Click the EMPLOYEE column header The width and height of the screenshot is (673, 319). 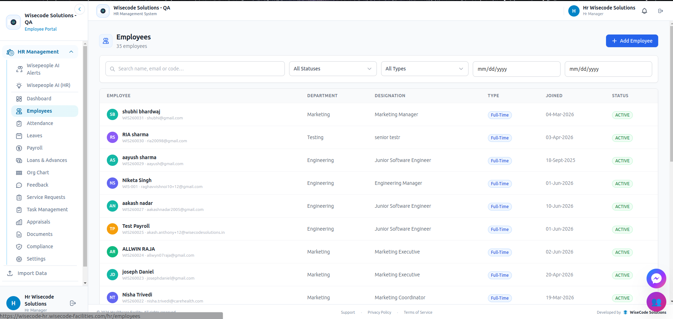tap(119, 96)
